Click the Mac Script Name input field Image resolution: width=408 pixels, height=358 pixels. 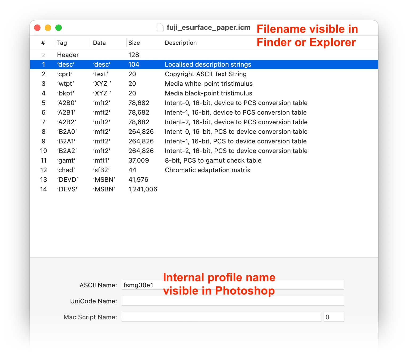click(222, 317)
